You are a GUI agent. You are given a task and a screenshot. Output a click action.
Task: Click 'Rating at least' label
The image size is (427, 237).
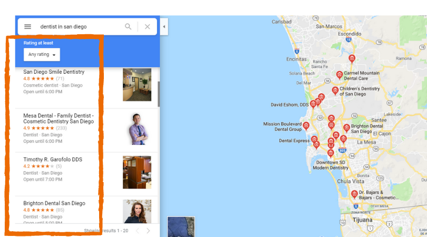(38, 43)
